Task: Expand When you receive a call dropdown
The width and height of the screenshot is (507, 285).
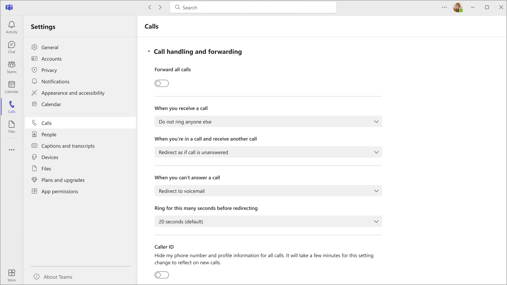Action: [268, 122]
